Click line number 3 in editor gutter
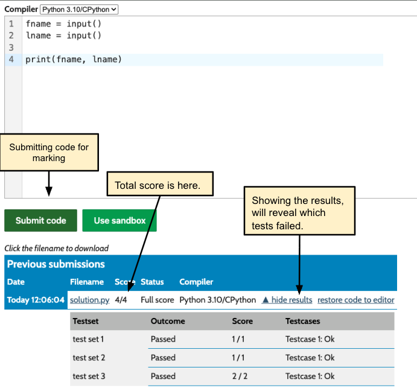The image size is (417, 388). click(x=11, y=47)
